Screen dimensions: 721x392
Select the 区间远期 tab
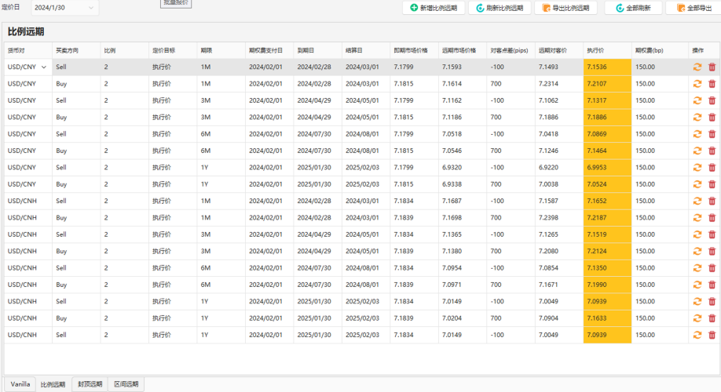[126, 384]
